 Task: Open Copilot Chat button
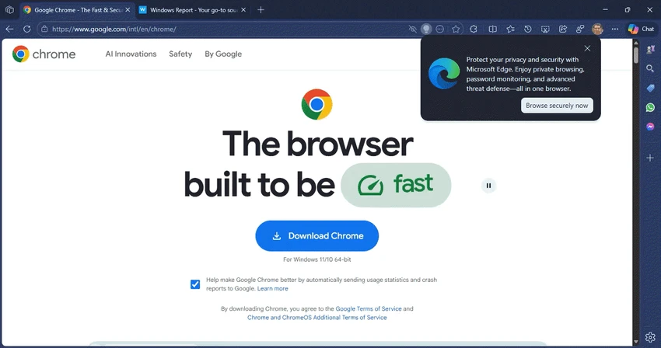[x=641, y=29]
